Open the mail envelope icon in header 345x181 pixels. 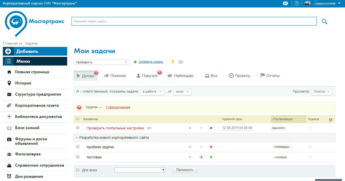[x=285, y=3]
